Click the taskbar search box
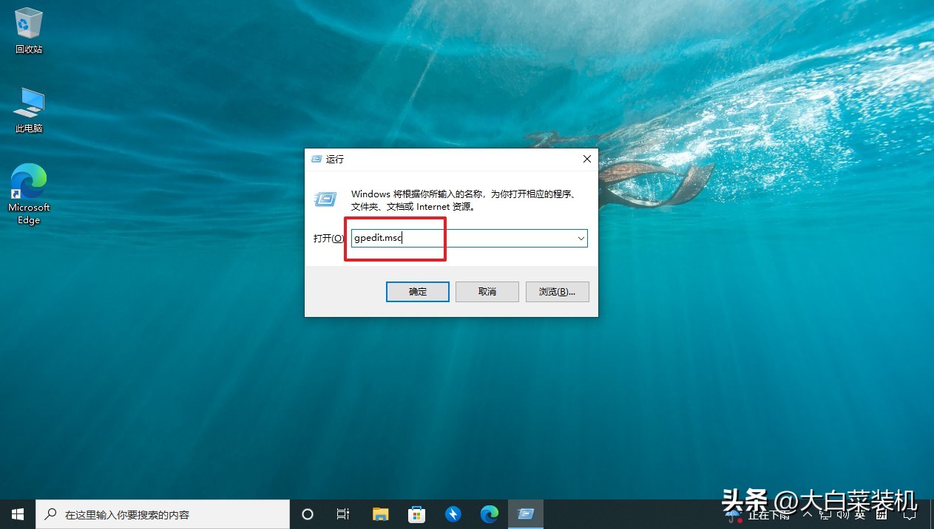The height and width of the screenshot is (529, 934). pos(163,513)
